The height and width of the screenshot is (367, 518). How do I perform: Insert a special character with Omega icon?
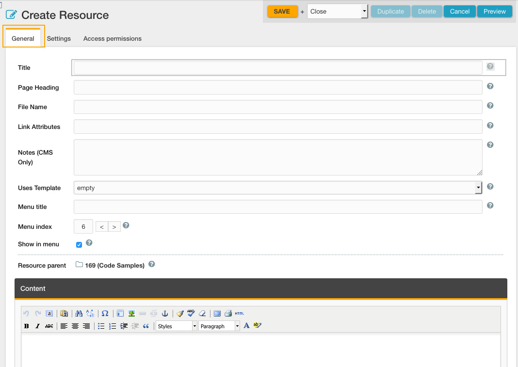coord(105,314)
